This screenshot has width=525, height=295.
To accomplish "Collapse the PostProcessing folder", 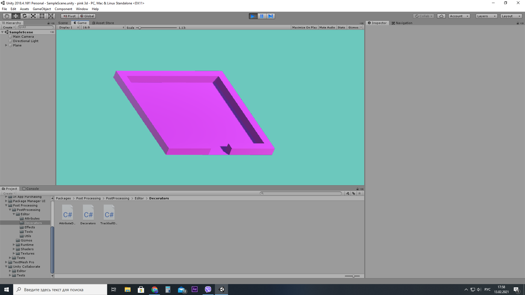I will point(10,210).
